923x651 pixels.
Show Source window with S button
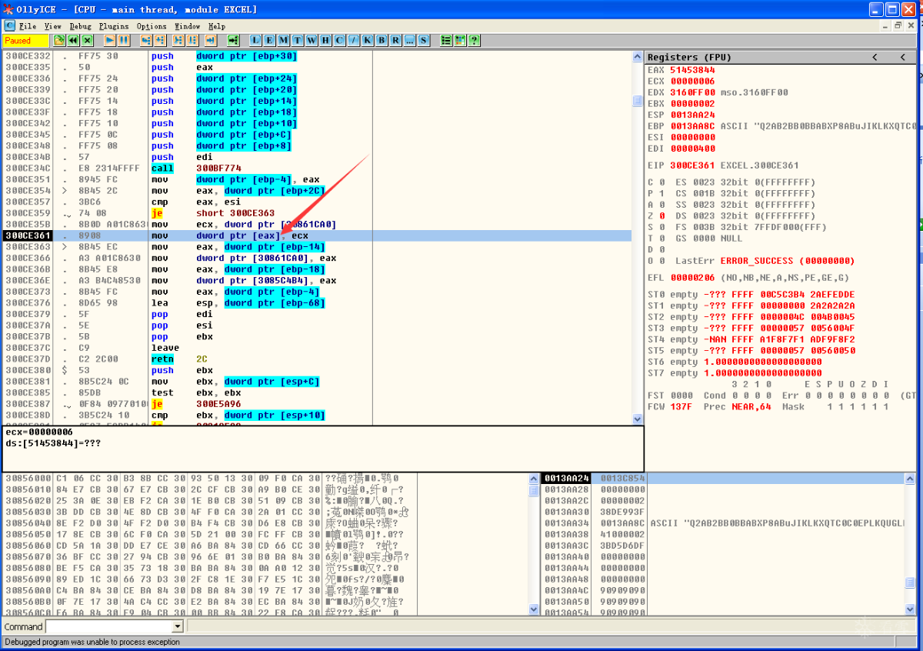423,40
